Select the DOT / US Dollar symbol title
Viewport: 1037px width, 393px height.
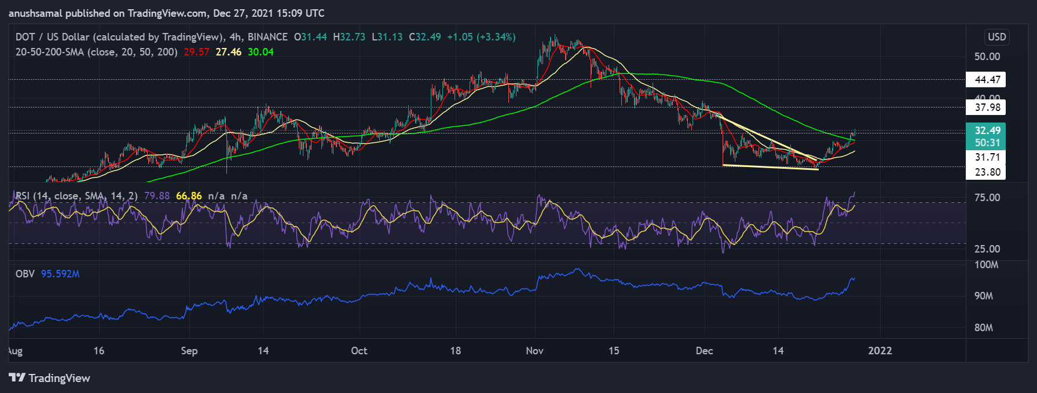tap(119, 37)
